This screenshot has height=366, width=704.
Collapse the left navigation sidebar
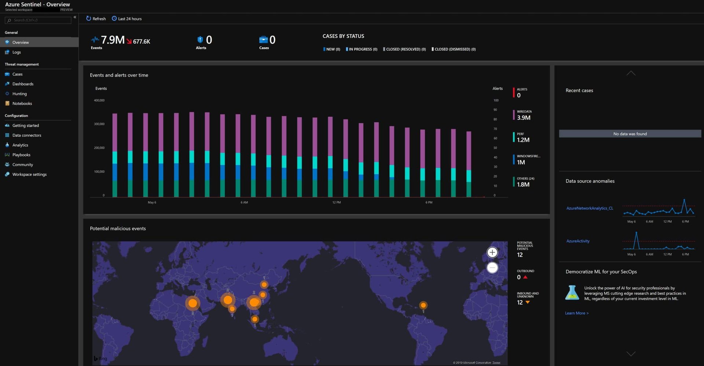[74, 17]
